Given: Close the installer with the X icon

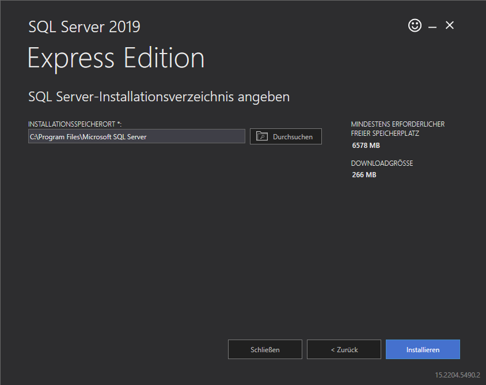Looking at the screenshot, I should tap(449, 25).
